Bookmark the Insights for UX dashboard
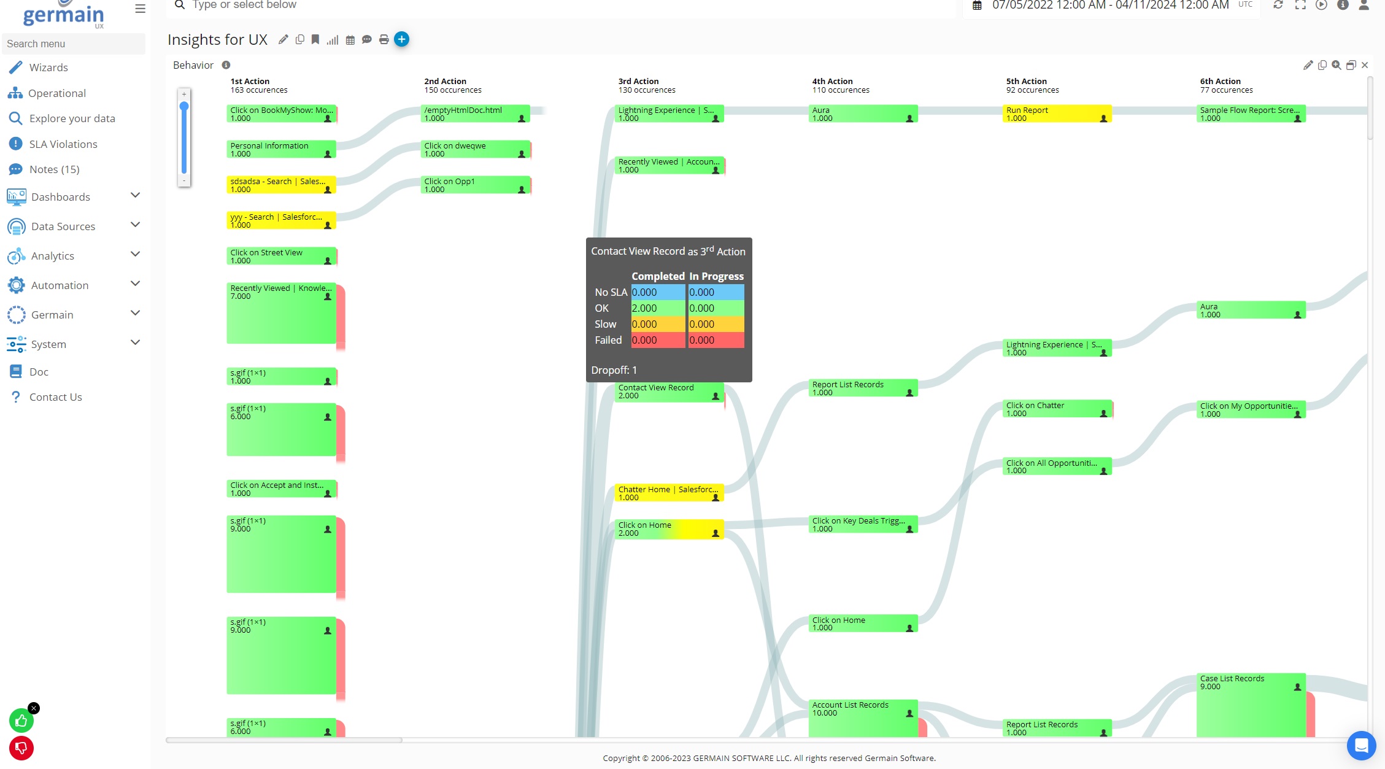Viewport: 1385px width, 769px height. (x=315, y=39)
